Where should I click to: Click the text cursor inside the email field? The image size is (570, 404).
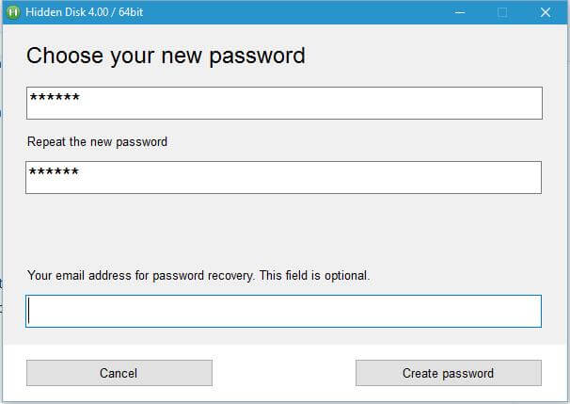[29, 311]
